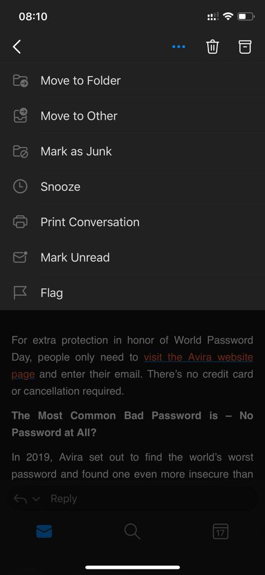Tap the back arrow icon

pyautogui.click(x=17, y=47)
